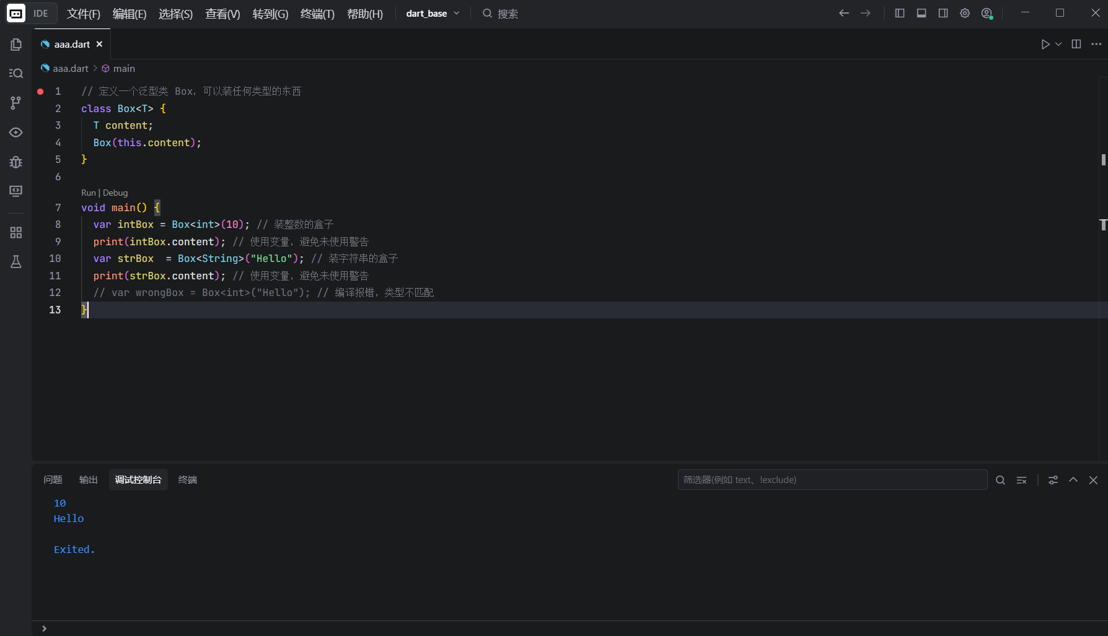Toggle the breakpoint on line 1
The height and width of the screenshot is (636, 1108).
(x=40, y=92)
